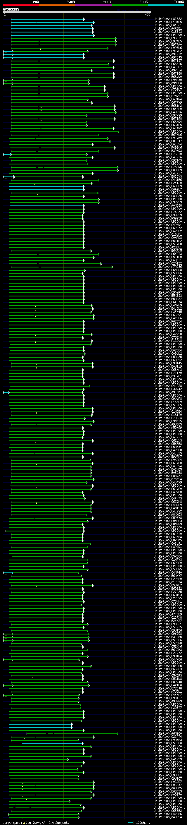Open hit label UniRef100_Q90YP7

click(168, 292)
